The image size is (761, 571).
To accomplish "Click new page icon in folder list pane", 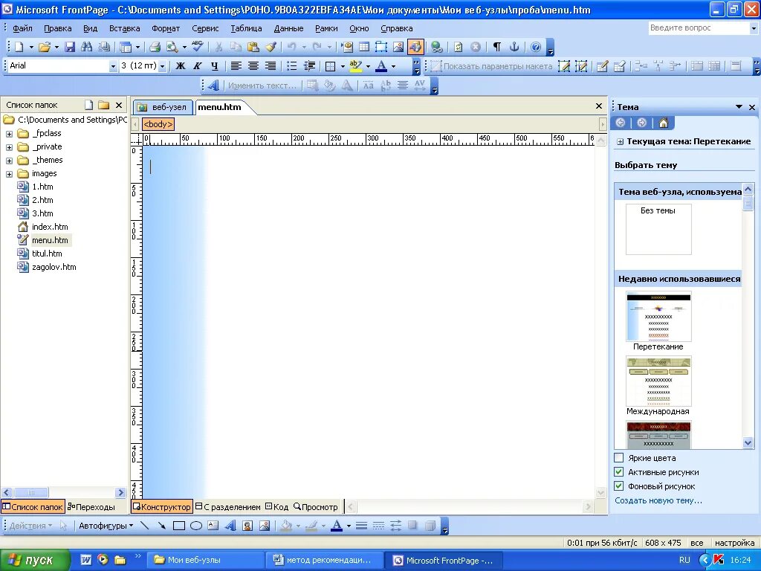I will 89,105.
